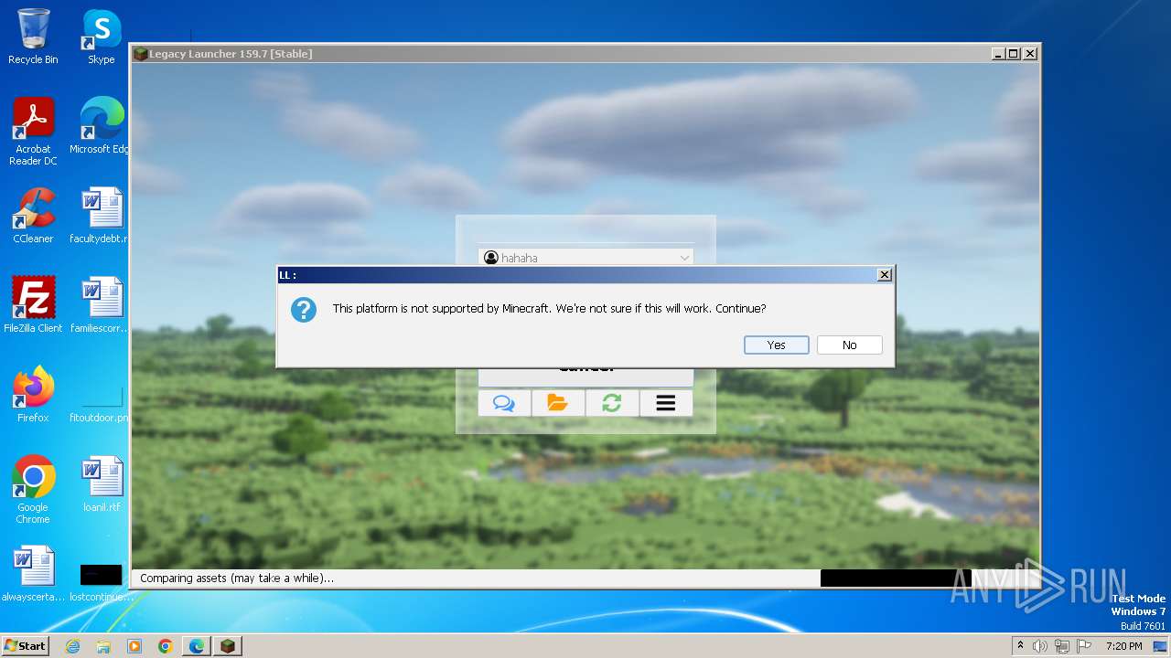Open the chat support icon in launcher
This screenshot has width=1171, height=658.
coord(504,403)
